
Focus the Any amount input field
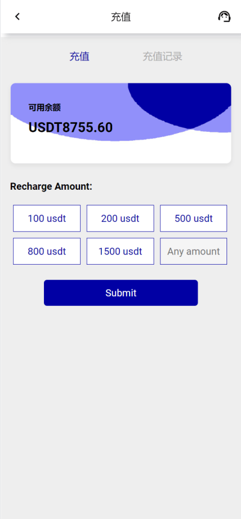(x=193, y=251)
